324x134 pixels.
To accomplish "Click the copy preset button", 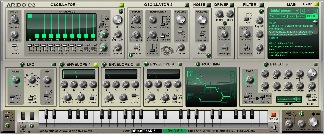I will [x=282, y=16].
